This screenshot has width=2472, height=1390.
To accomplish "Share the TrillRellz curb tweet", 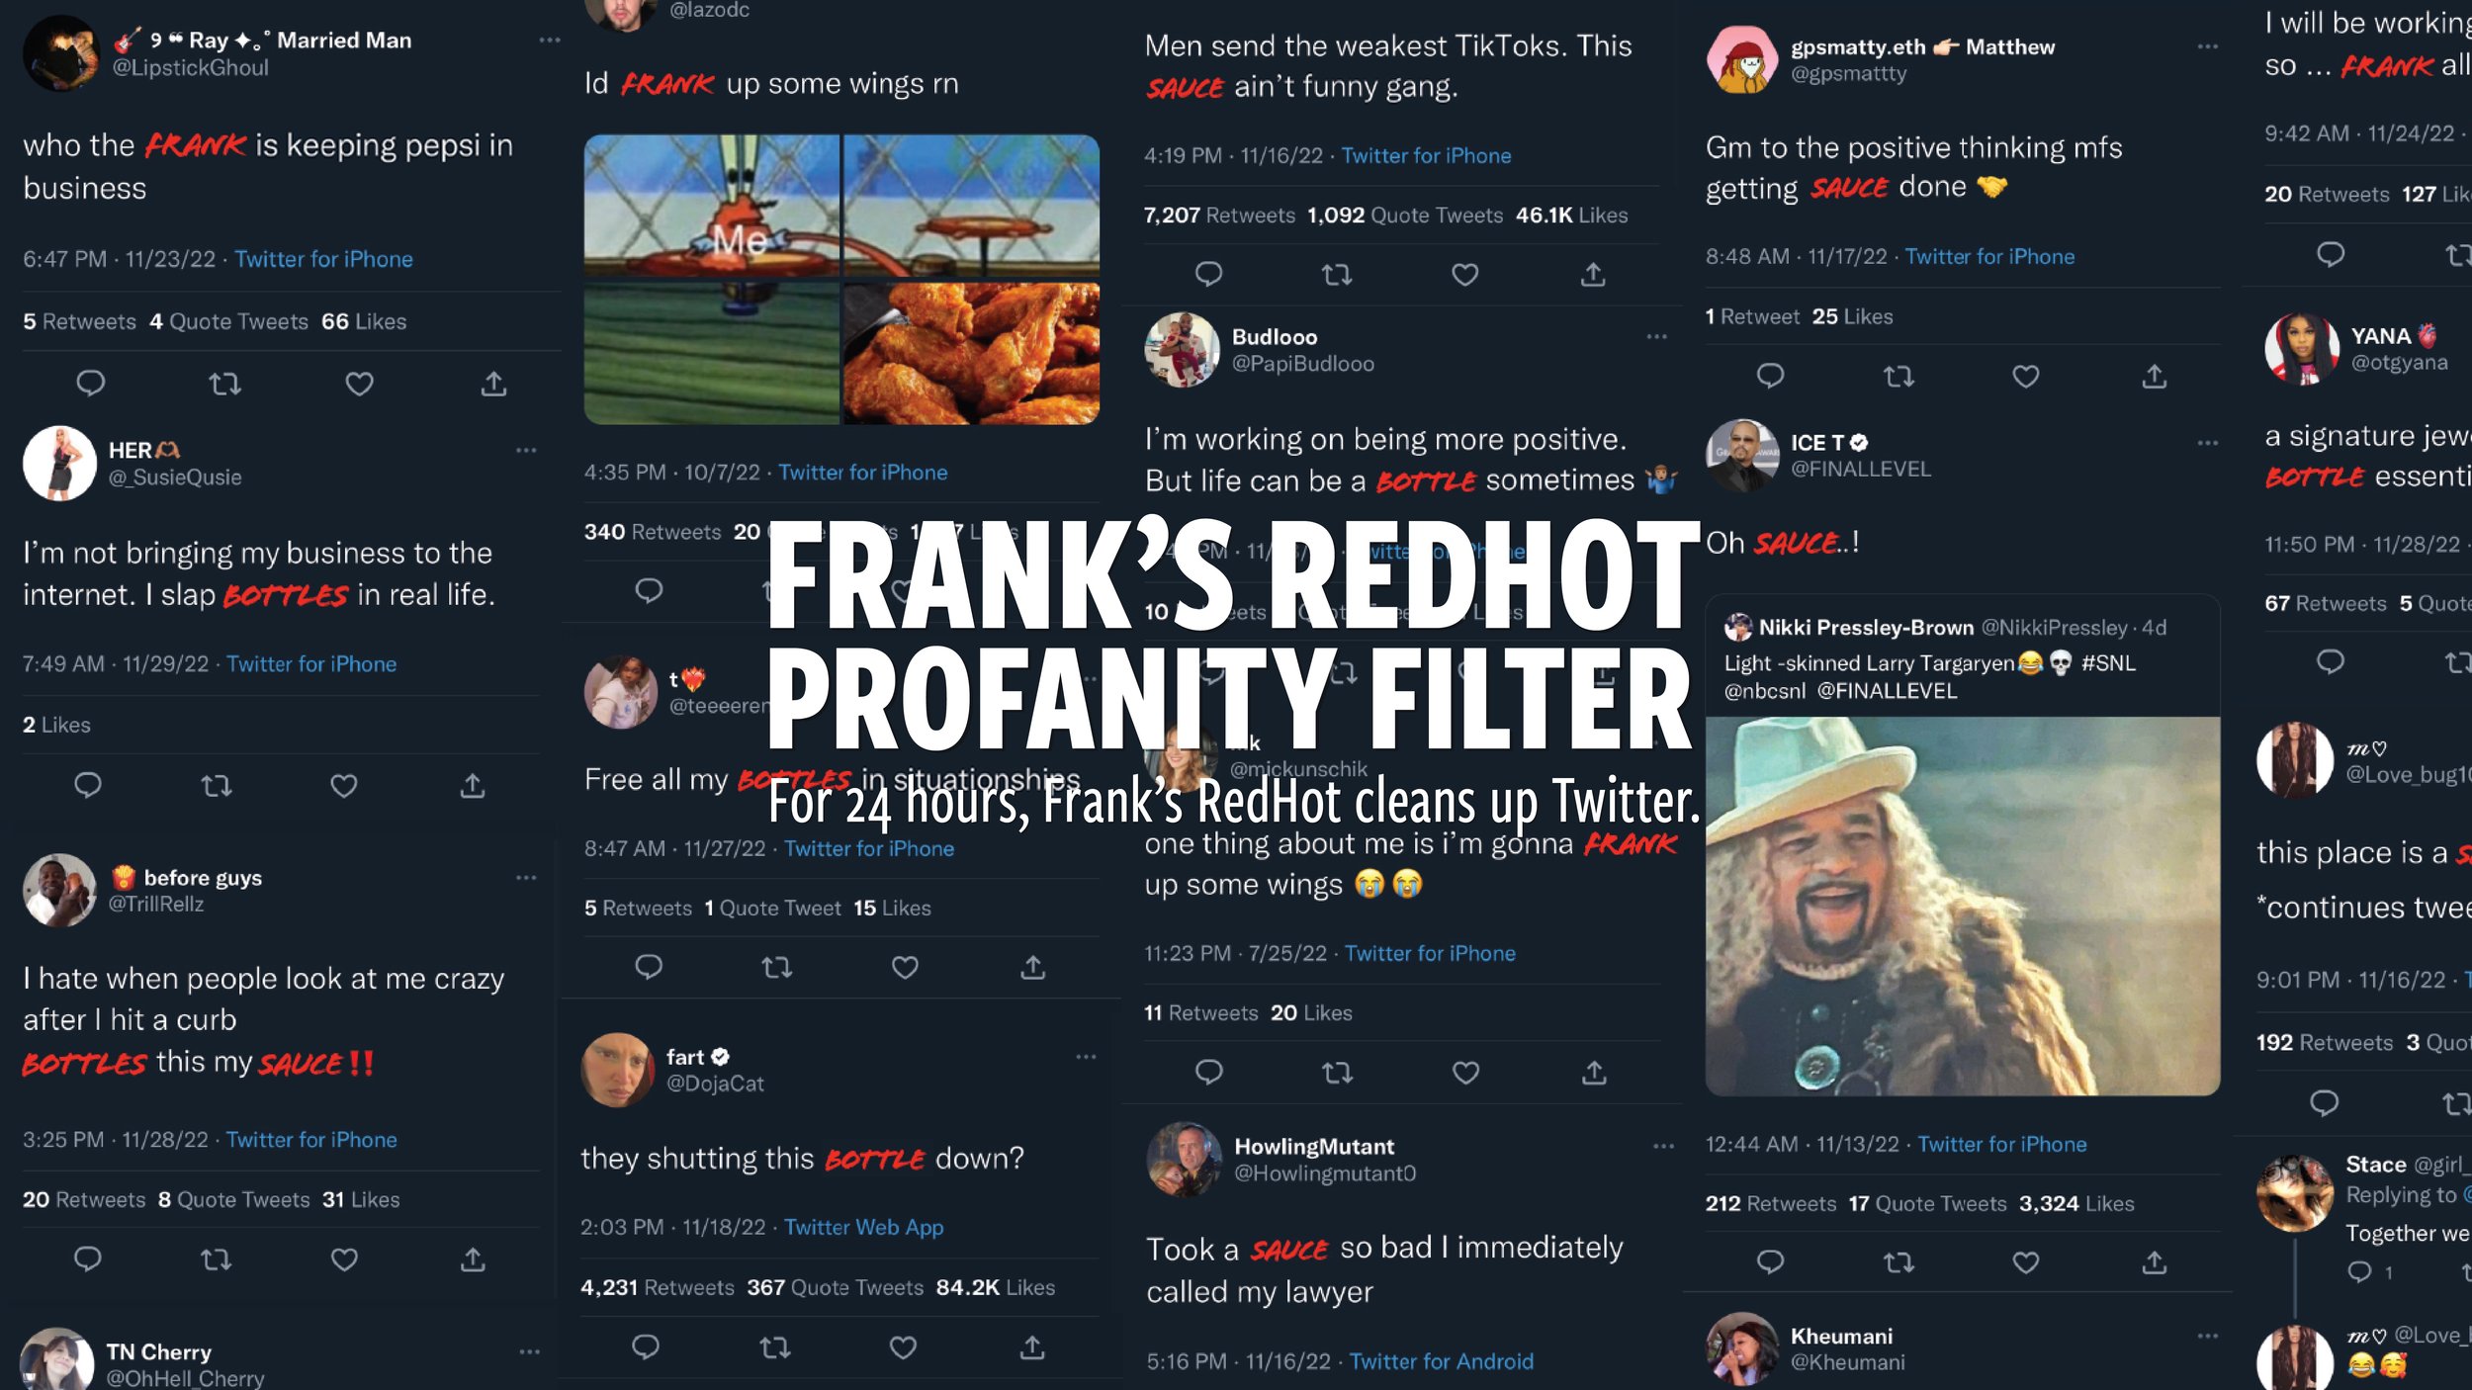I will [x=473, y=1259].
